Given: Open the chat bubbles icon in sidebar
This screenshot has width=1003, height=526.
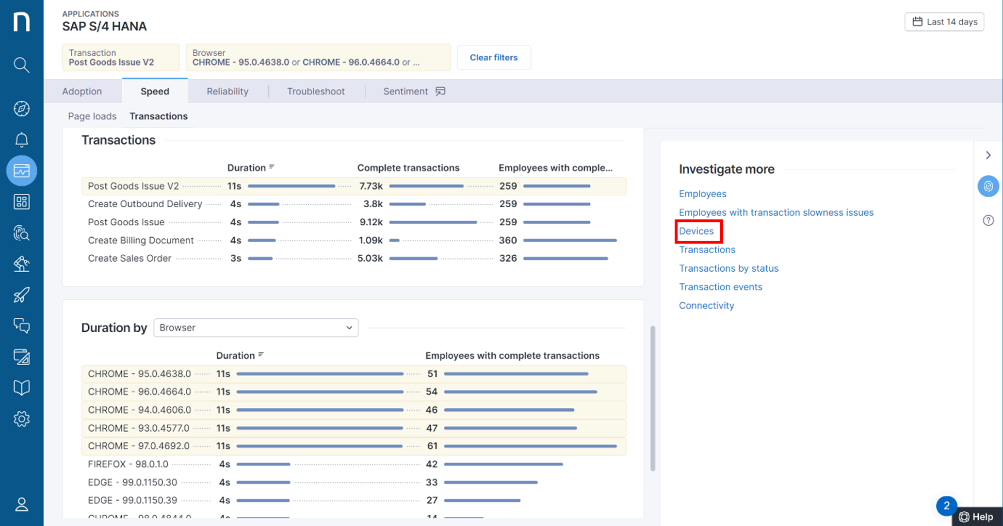Looking at the screenshot, I should coord(21,325).
